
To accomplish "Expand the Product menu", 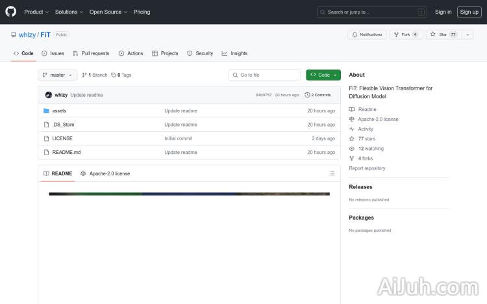I will pos(36,12).
